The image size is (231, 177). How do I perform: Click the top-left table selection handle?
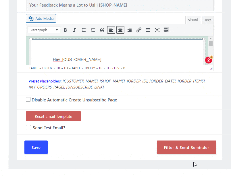pyautogui.click(x=31, y=39)
